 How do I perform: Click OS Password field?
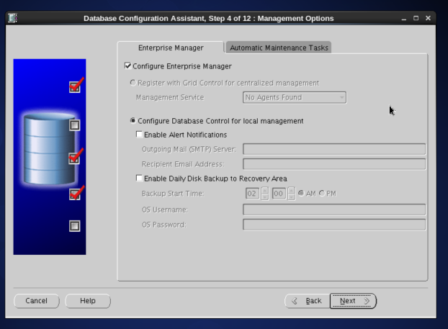[334, 225]
